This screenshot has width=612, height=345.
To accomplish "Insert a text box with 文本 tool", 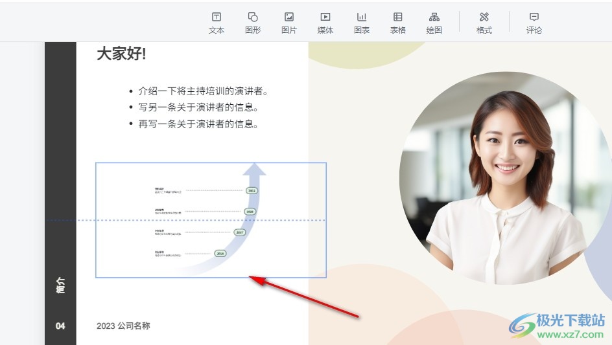I will click(217, 23).
